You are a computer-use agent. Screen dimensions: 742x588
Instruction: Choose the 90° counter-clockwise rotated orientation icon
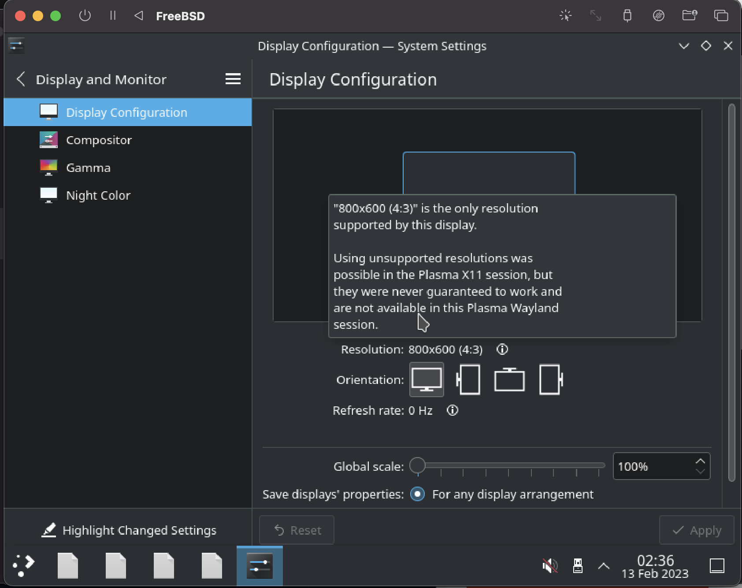tap(468, 380)
